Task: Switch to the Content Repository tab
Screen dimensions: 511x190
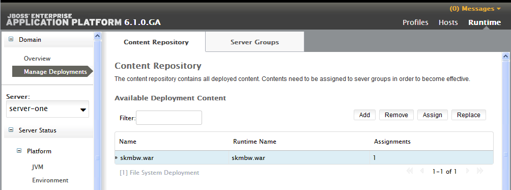Action: click(156, 42)
